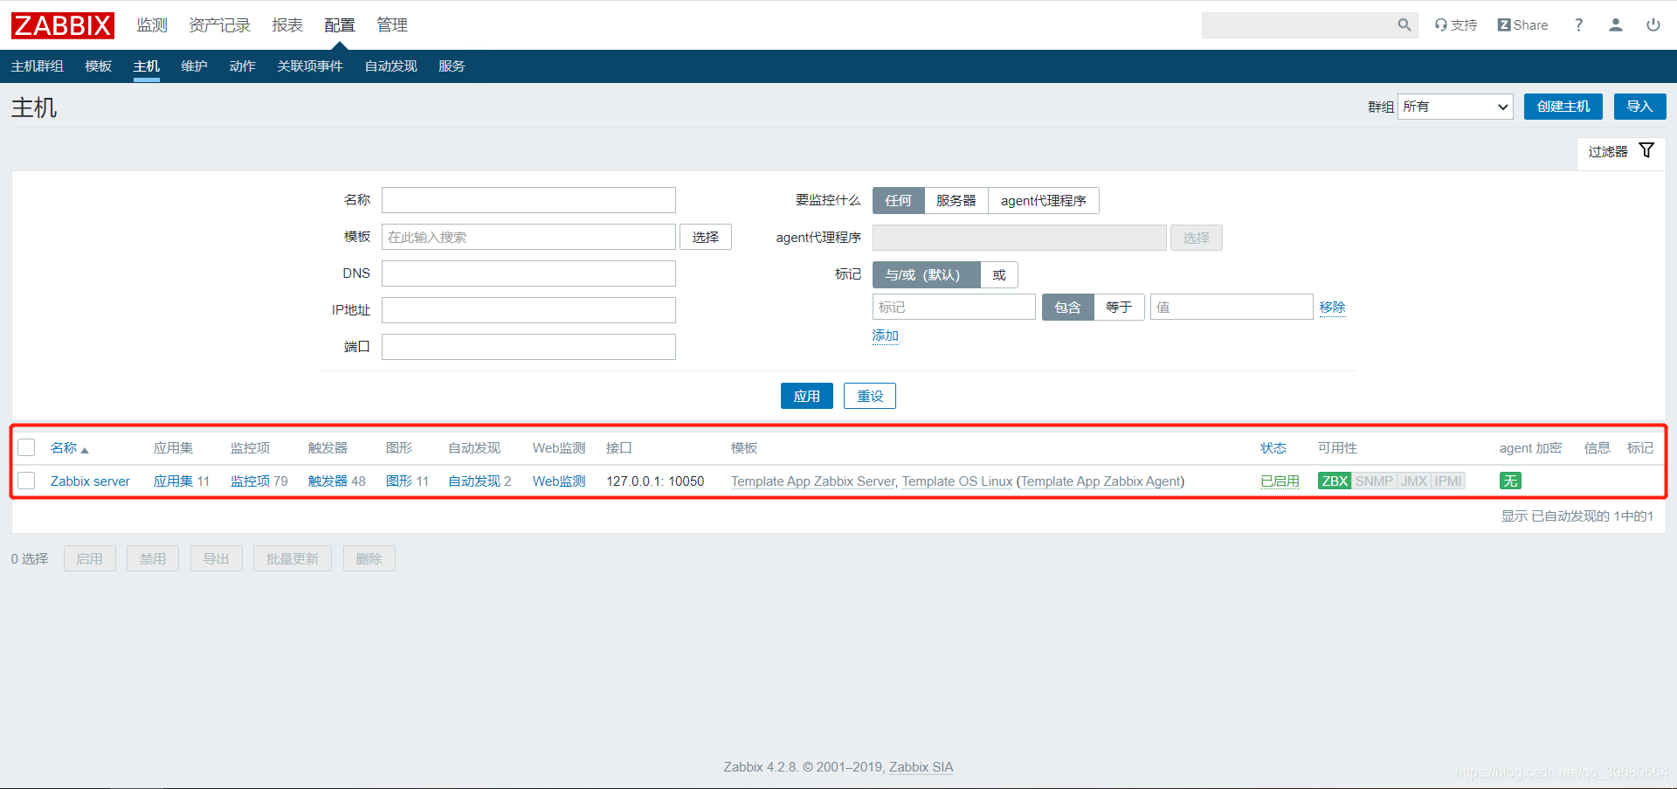This screenshot has height=789, width=1677.
Task: Select agent代理程序 monitored-by option
Action: click(x=1044, y=200)
